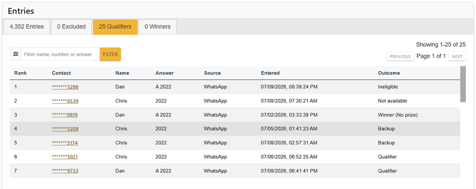Open contact ending in 9733
This screenshot has width=476, height=189.
[65, 171]
